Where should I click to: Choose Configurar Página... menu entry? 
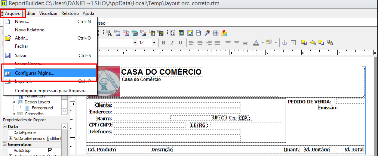50,73
